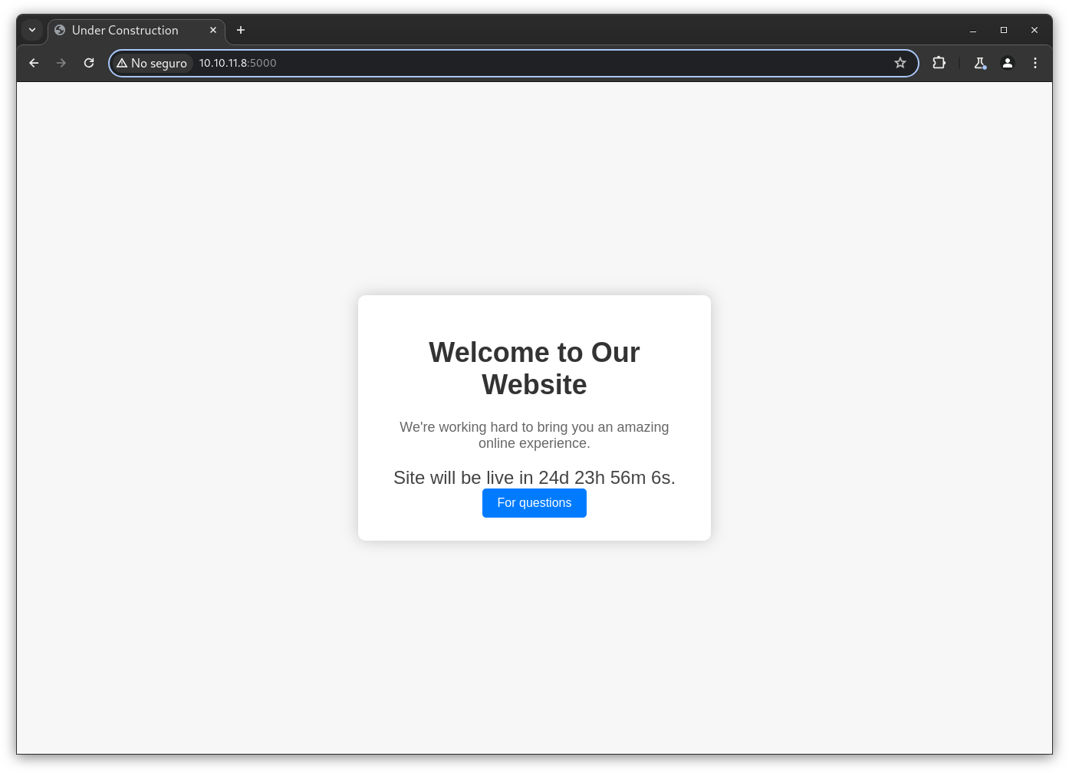The image size is (1069, 773).
Task: Bookmark this page with the star icon
Action: pos(900,63)
